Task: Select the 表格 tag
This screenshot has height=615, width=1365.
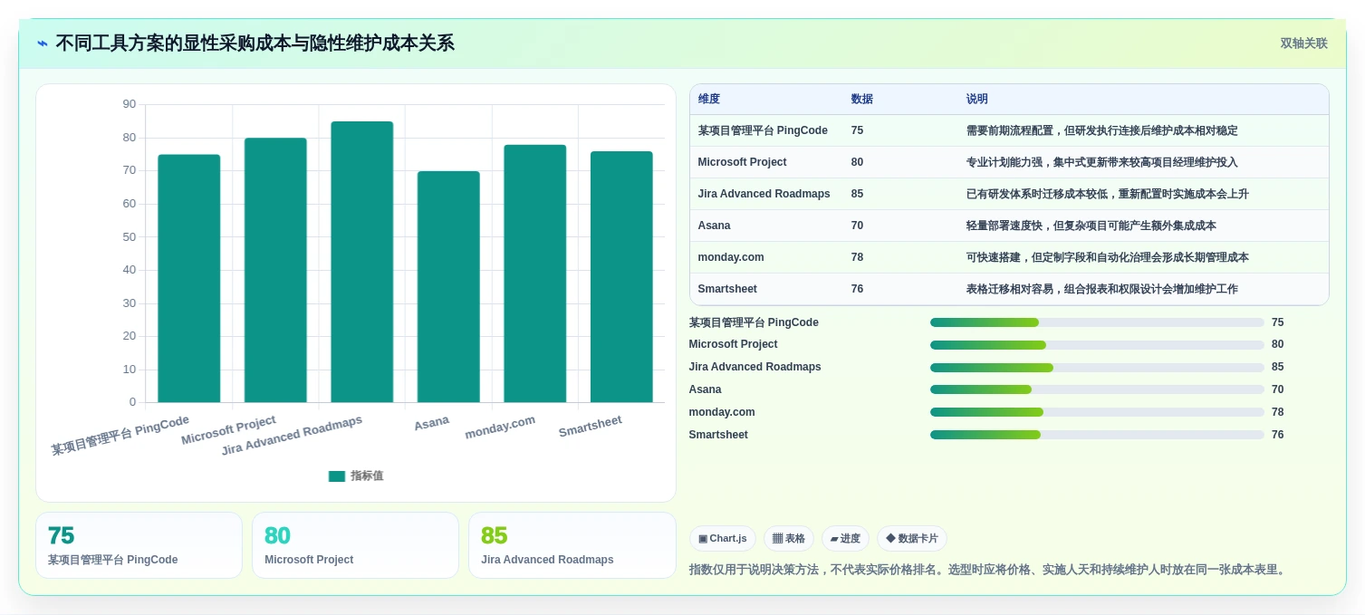Action: (789, 538)
